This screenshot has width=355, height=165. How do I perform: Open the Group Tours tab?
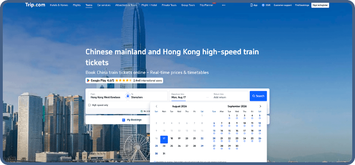(x=188, y=5)
